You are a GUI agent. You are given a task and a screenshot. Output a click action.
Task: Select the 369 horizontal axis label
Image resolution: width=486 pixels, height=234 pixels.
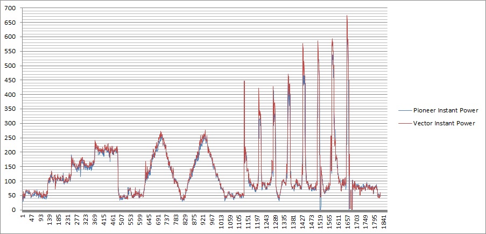[x=95, y=220]
